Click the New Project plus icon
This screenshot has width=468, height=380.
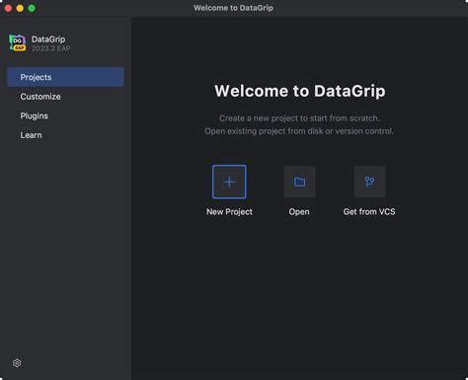pos(229,182)
